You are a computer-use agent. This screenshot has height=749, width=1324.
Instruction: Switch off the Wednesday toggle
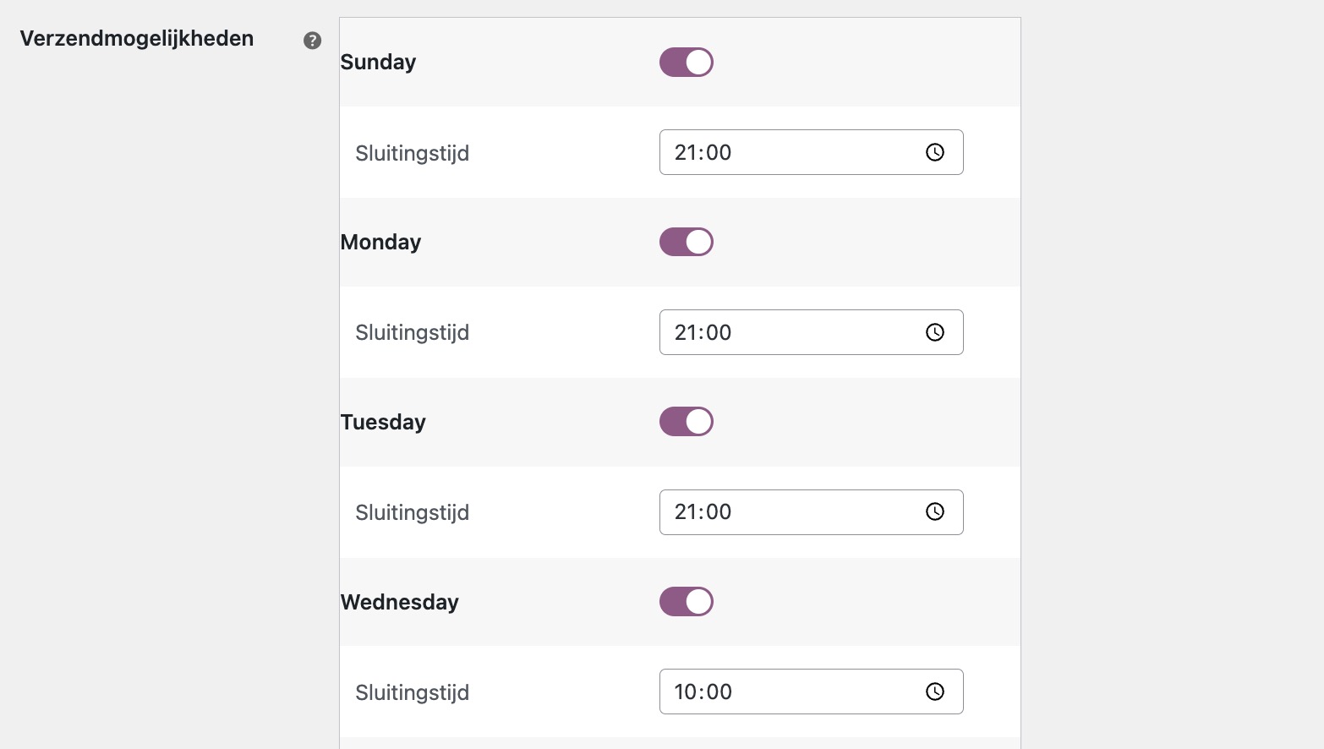pos(686,601)
